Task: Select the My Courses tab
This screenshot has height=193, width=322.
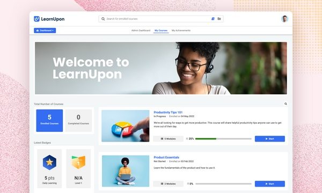Action: (161, 31)
